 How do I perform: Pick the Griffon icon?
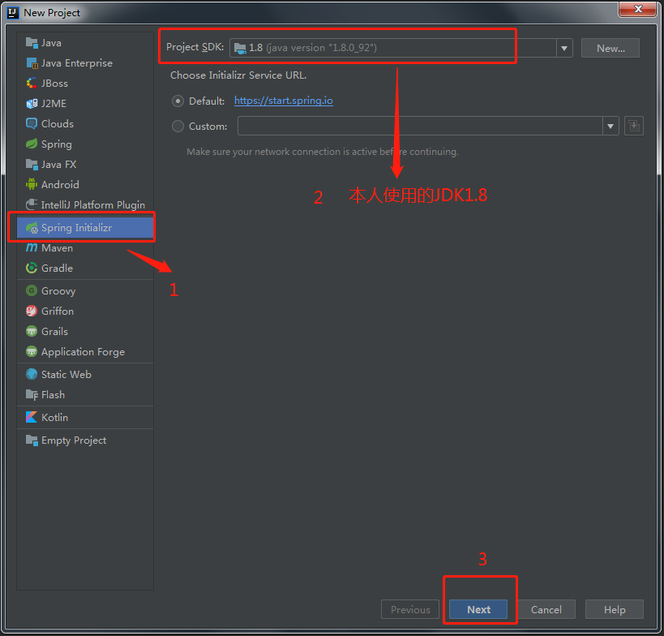coord(32,311)
